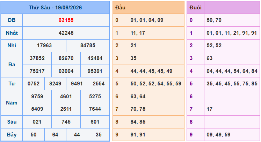Click the Đầu column header
Image resolution: width=261 pixels, height=142 pixels.
pyautogui.click(x=120, y=8)
